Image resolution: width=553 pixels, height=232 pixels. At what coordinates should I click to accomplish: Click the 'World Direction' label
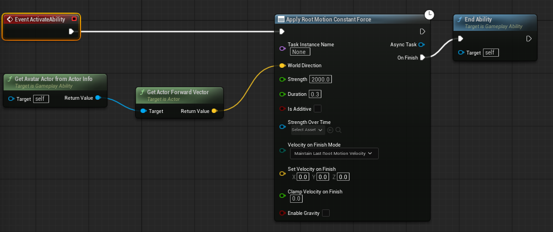(304, 66)
